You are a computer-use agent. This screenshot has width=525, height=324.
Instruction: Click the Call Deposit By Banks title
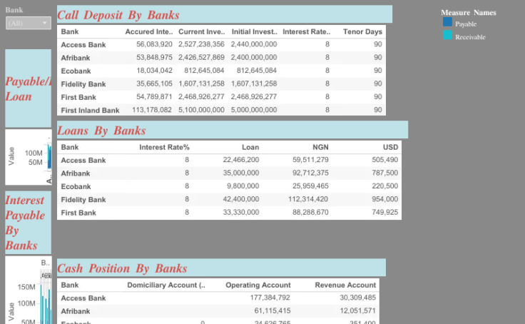118,15
